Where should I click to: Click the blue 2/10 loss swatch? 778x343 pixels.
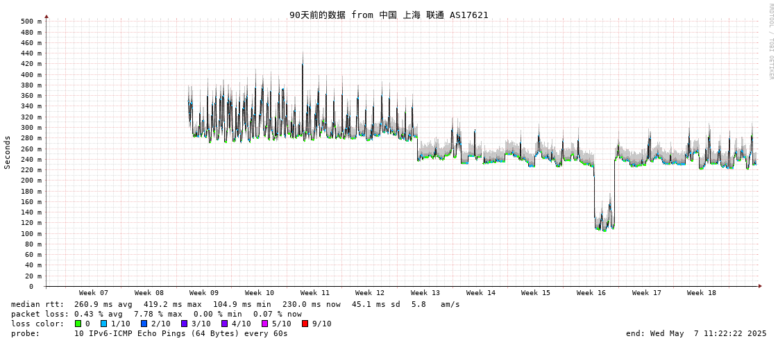[144, 324]
